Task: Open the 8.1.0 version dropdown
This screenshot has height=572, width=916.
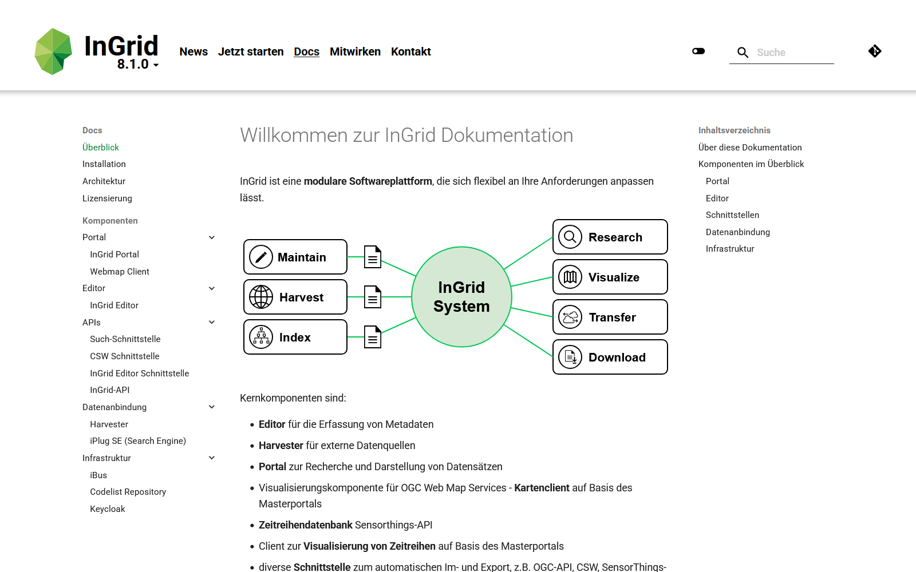Action: tap(138, 65)
